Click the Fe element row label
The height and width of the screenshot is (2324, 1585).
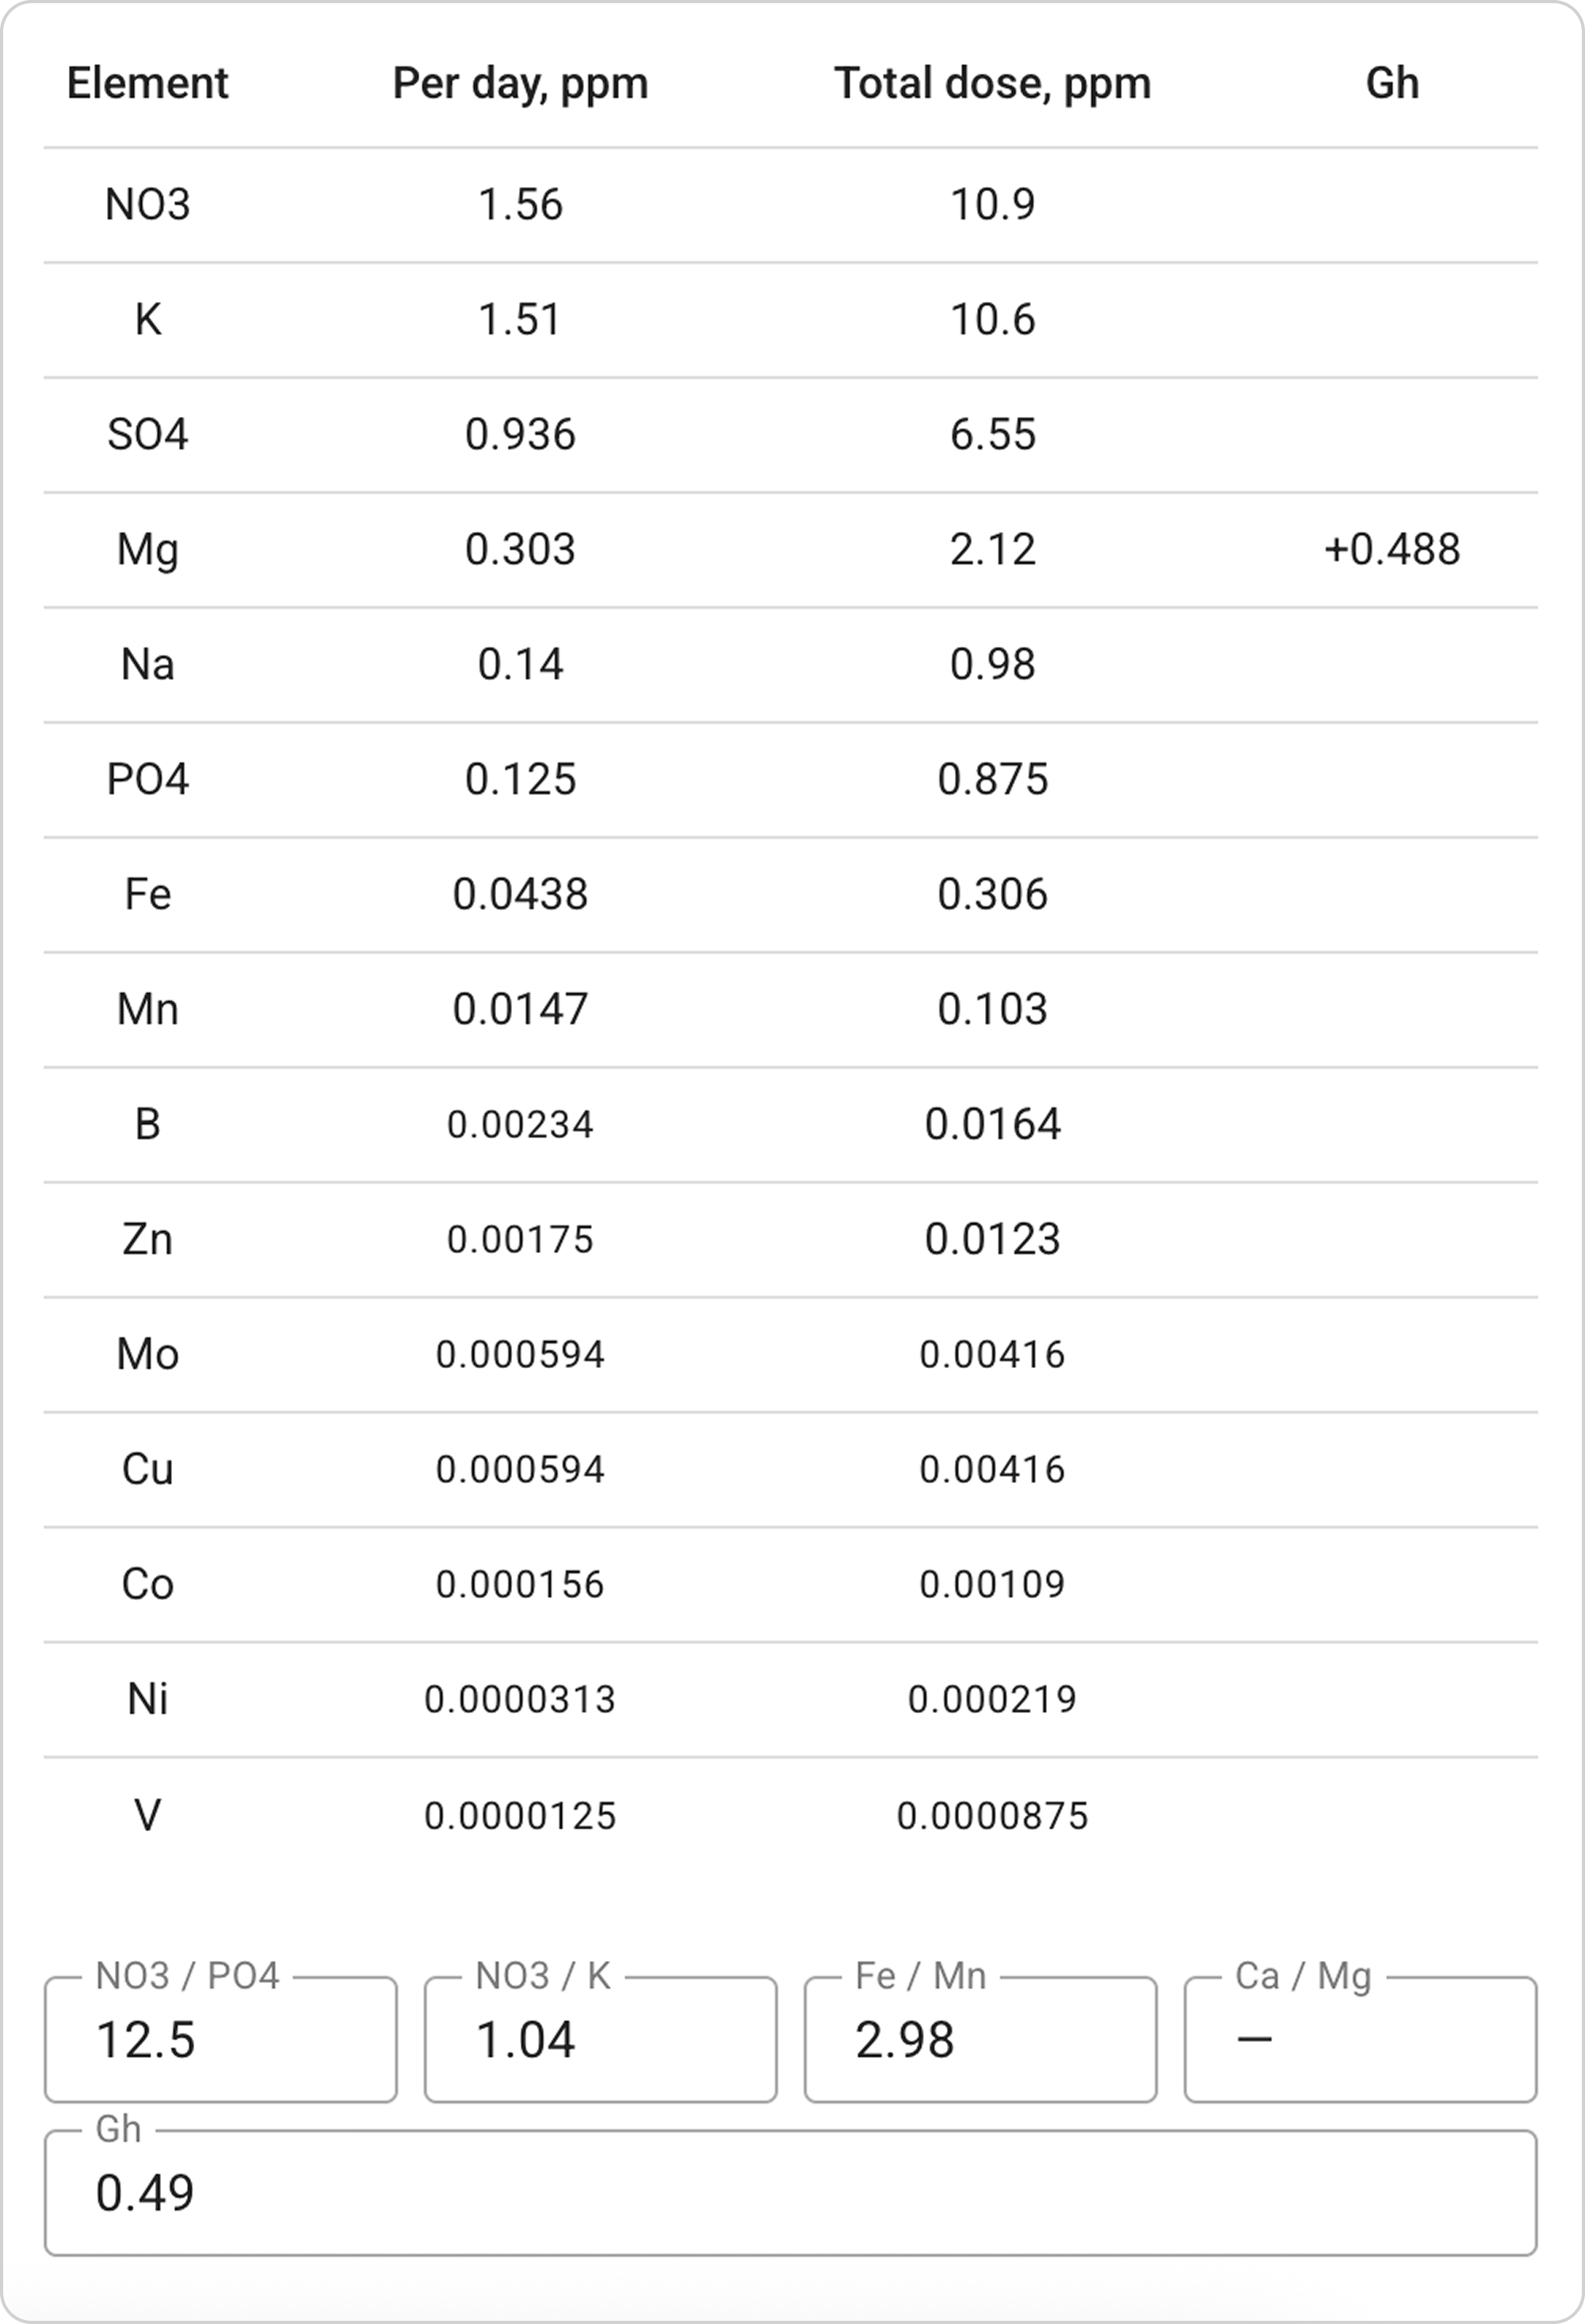pos(147,894)
